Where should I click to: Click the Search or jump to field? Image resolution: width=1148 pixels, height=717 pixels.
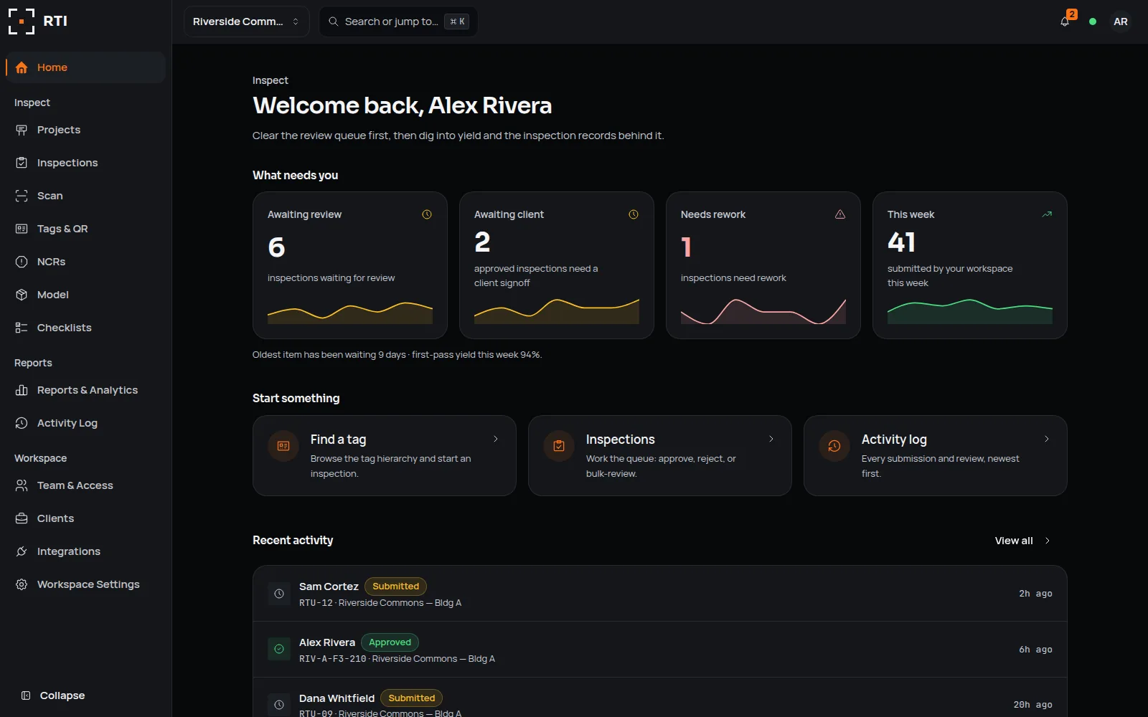398,22
